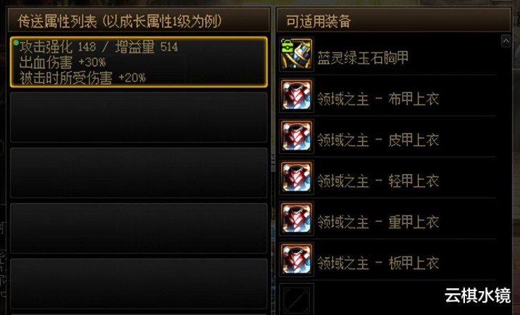Image resolution: width=520 pixels, height=315 pixels.
Task: Pick 领域之主 - 轻甲上衣 list entry
Action: (378, 181)
